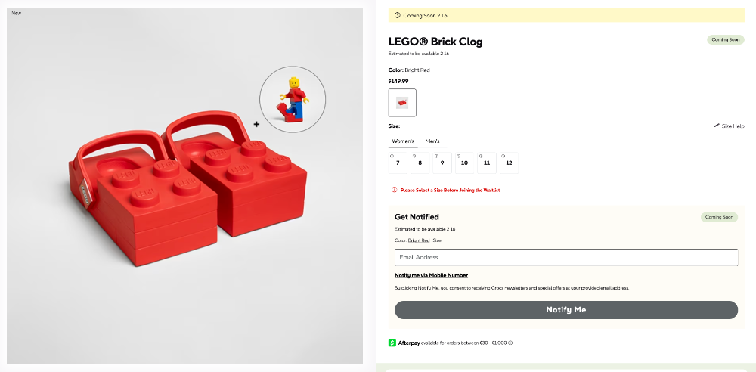
Task: Select size 10
Action: 464,163
